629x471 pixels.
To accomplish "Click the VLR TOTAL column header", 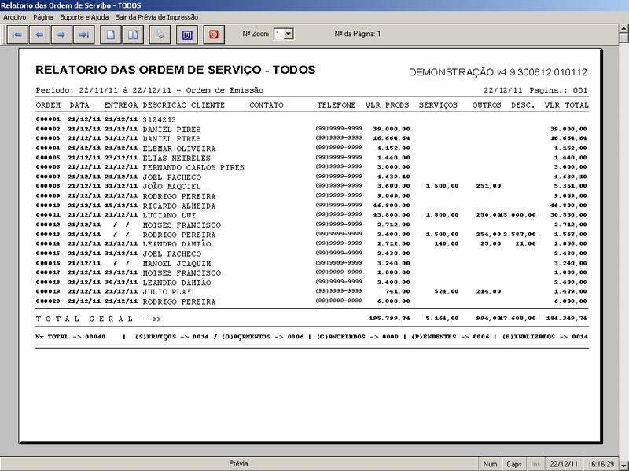I will (x=566, y=105).
